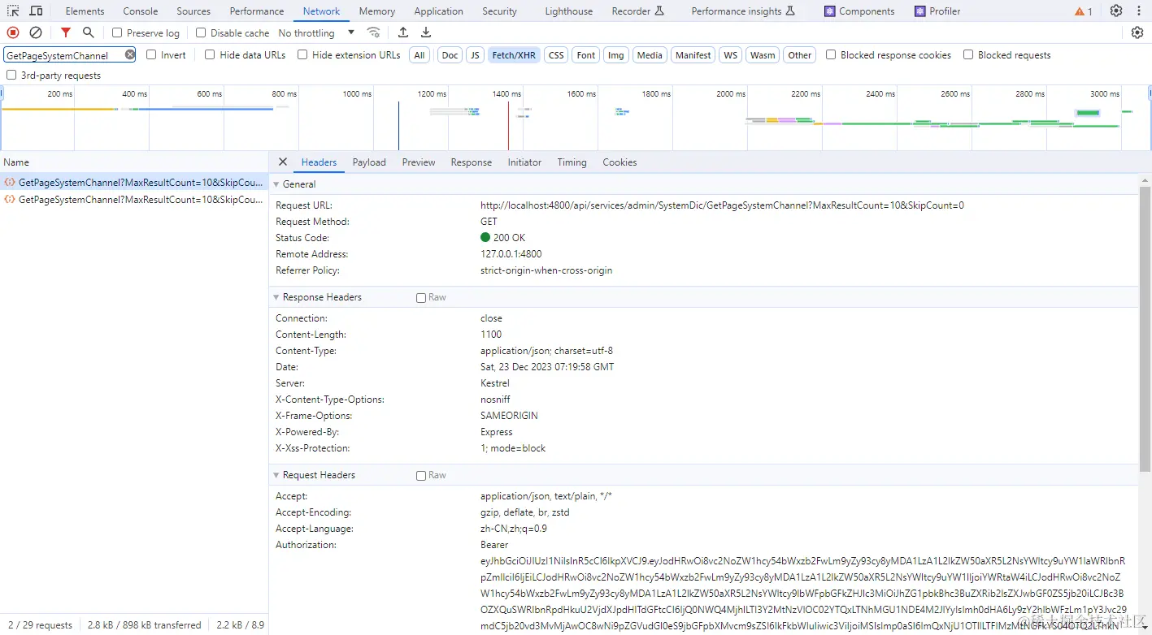
Task: Open DevTools settings gear at top
Action: 1116,11
